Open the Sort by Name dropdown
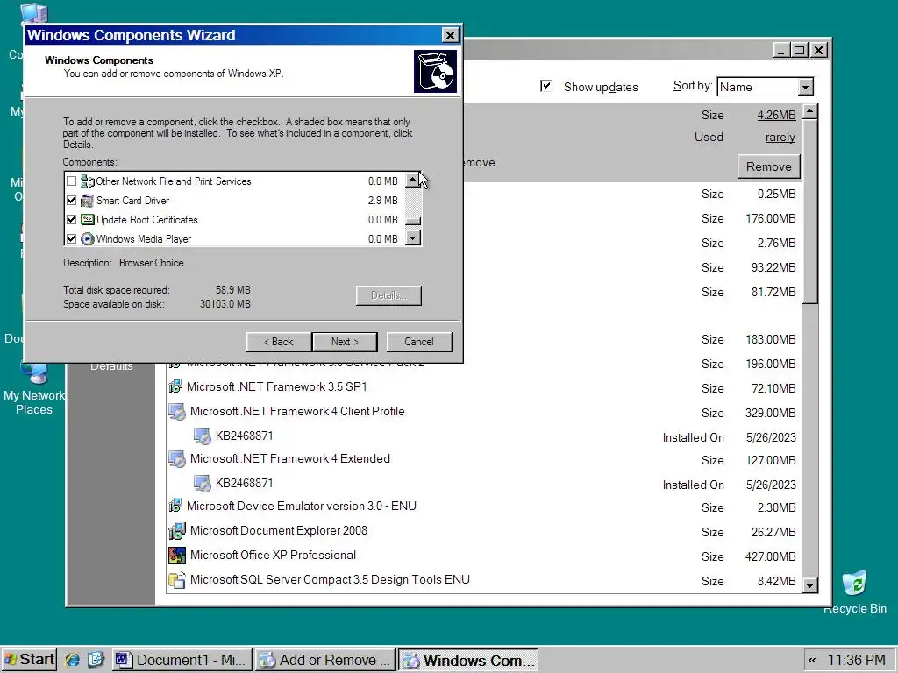Viewport: 898px width, 673px height. point(805,87)
